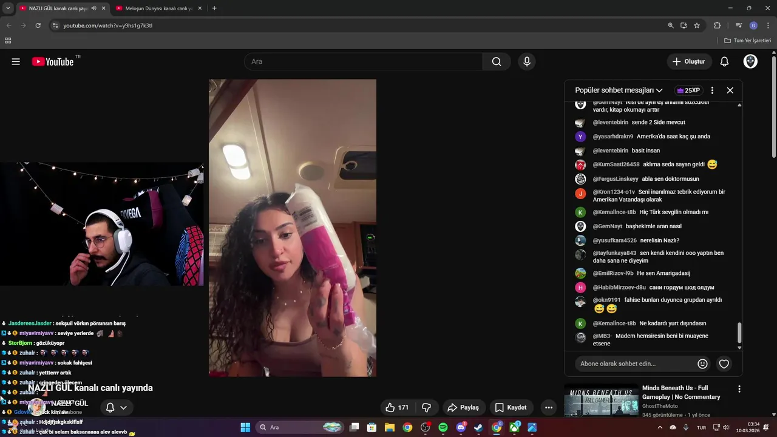Open zoom magnifier icon in address bar
Image resolution: width=777 pixels, height=437 pixels.
click(x=671, y=25)
